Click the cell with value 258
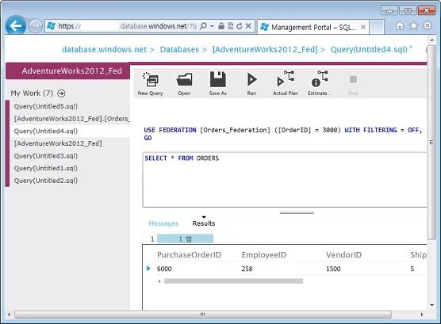The image size is (441, 324). coord(247,269)
